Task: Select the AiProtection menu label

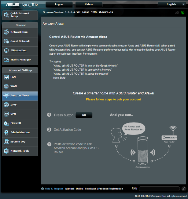Action: (x=18, y=50)
